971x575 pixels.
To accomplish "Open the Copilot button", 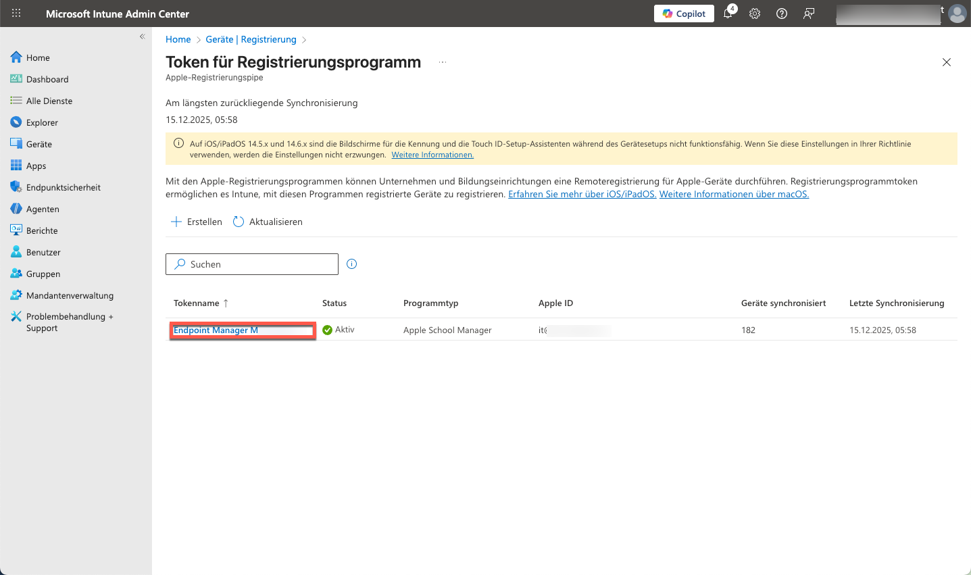I will pyautogui.click(x=684, y=14).
